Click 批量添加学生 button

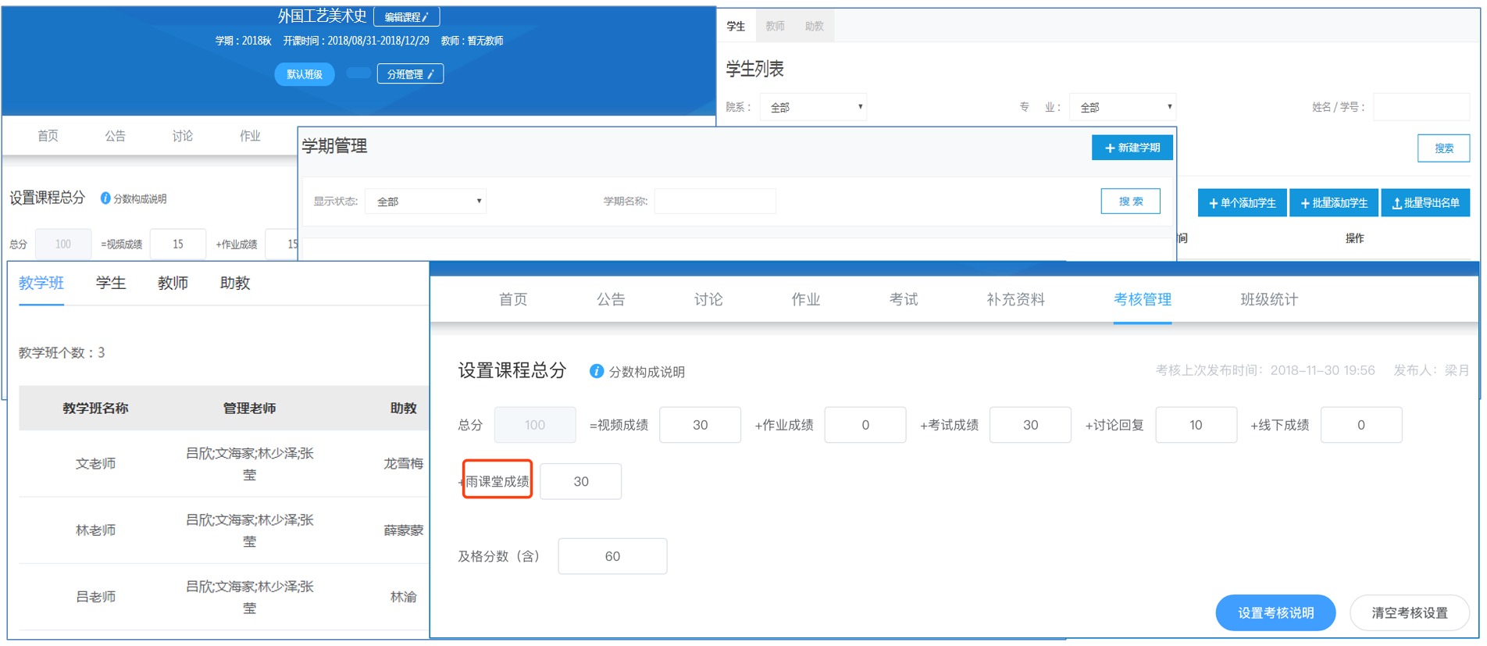coord(1334,203)
